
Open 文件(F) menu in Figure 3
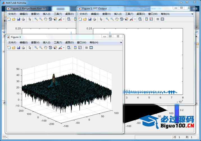click(12, 42)
